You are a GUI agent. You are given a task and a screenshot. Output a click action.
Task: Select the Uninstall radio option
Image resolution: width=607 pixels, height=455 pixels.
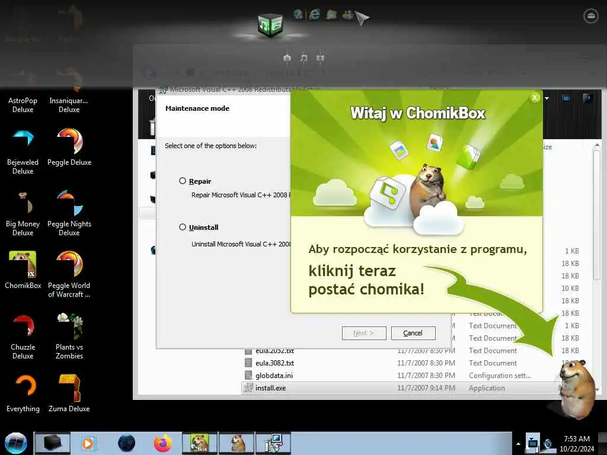[183, 227]
